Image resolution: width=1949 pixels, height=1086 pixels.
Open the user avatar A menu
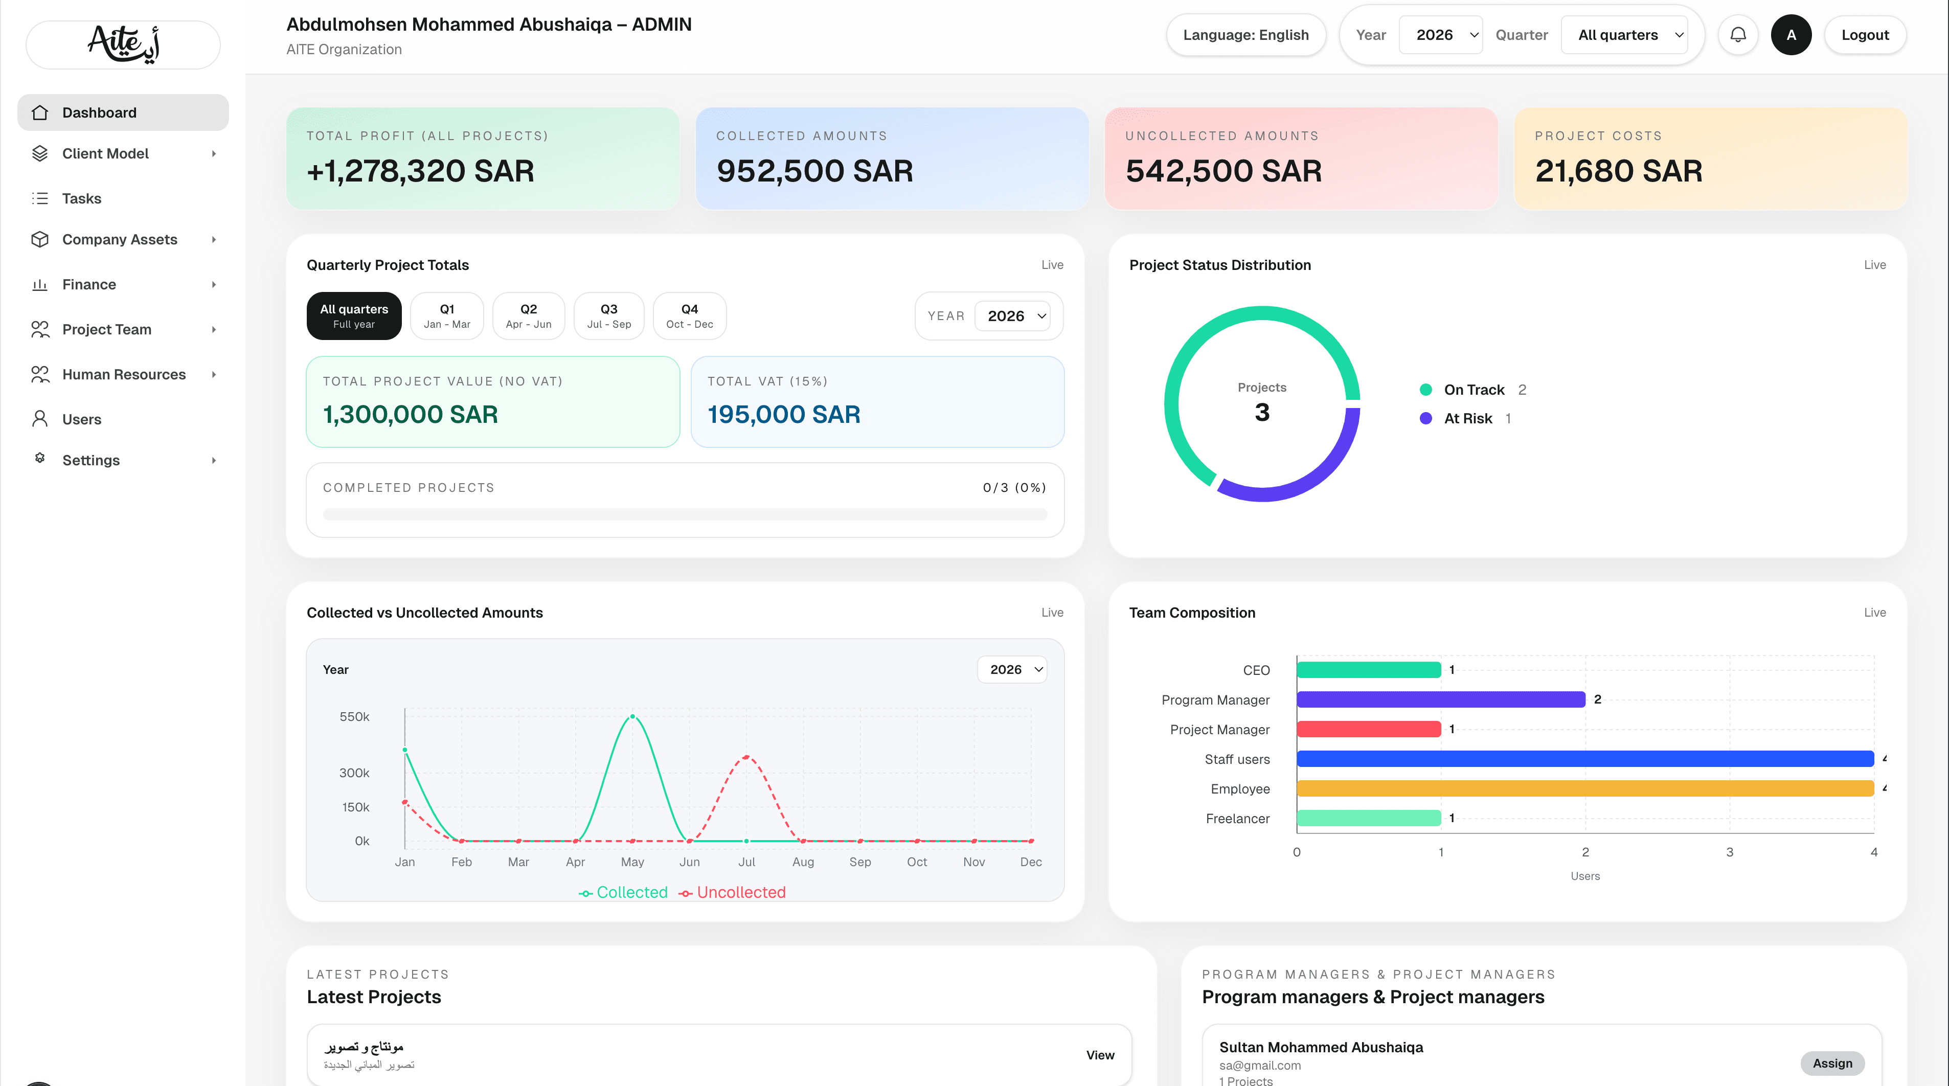(1791, 35)
